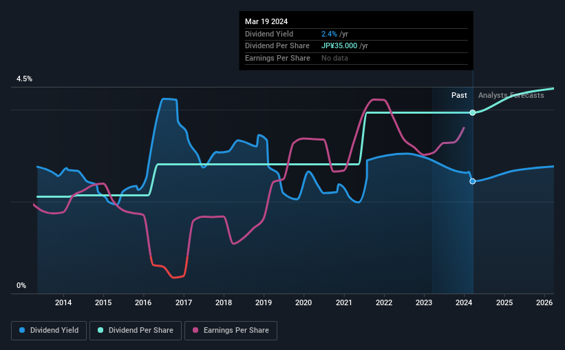This screenshot has width=565, height=350.
Task: Click the tooltip date Mar 19 2024
Action: tap(266, 21)
